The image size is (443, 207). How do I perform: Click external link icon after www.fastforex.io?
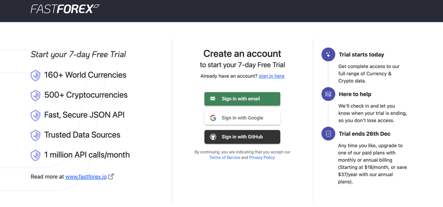pyautogui.click(x=111, y=176)
